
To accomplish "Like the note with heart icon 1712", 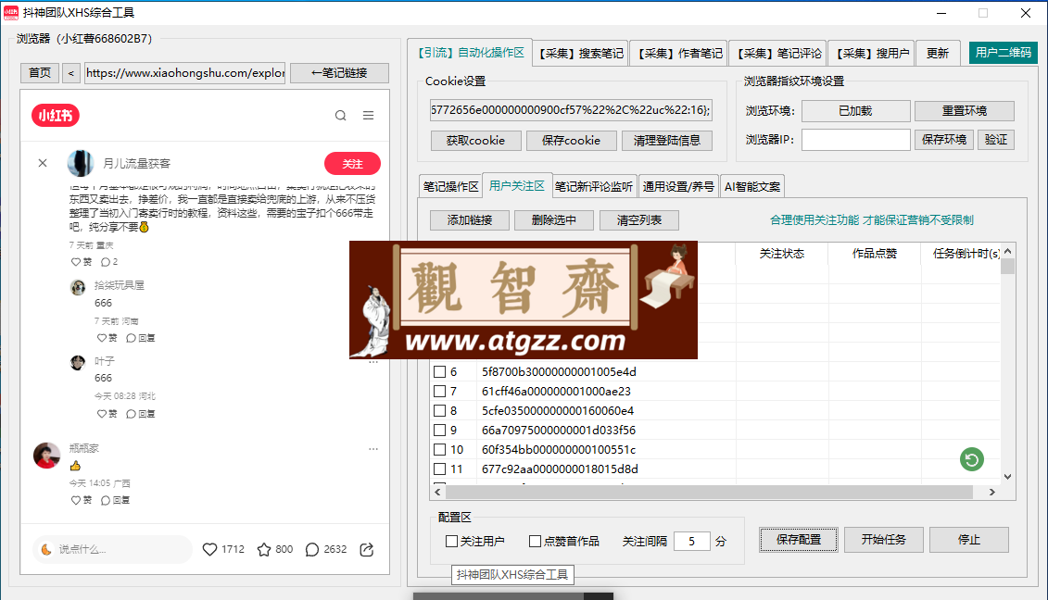I will click(209, 549).
